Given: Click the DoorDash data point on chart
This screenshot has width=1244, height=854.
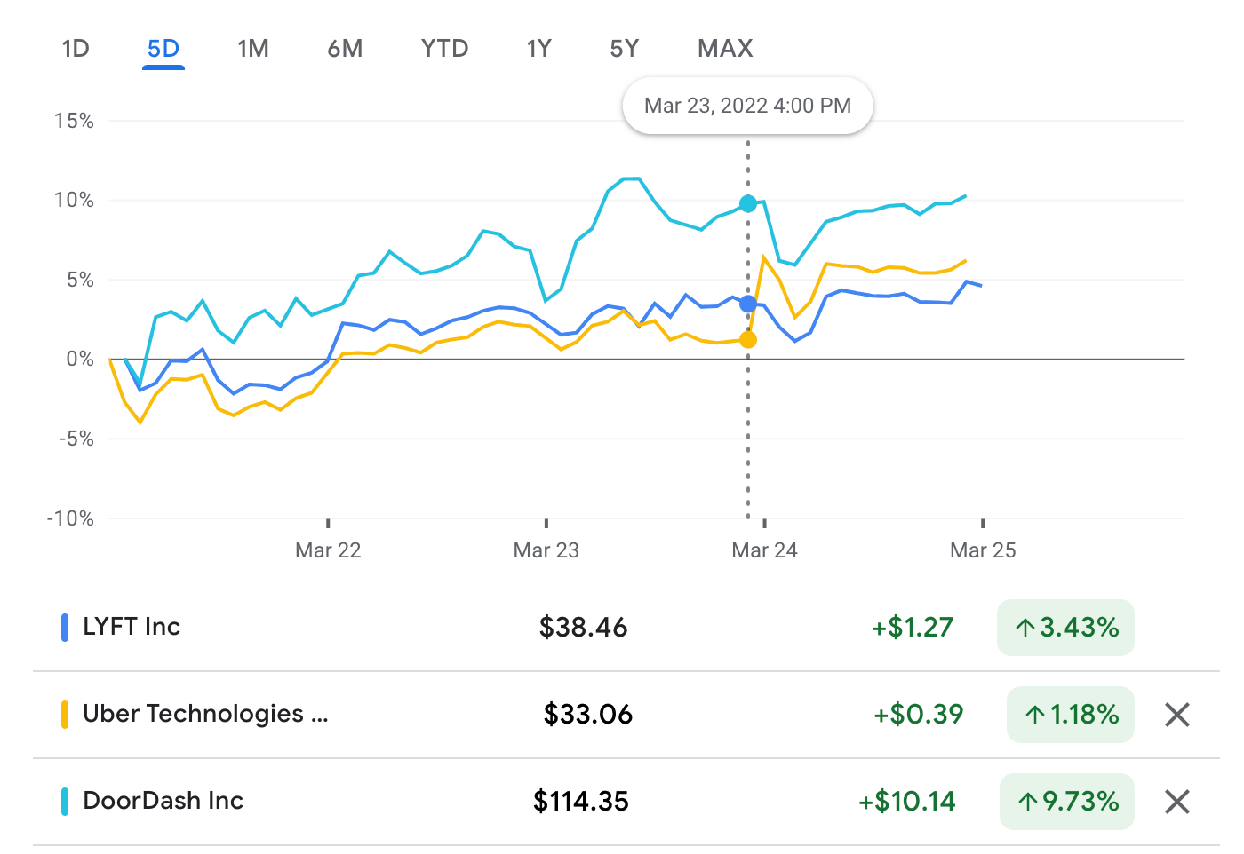Looking at the screenshot, I should [x=748, y=204].
